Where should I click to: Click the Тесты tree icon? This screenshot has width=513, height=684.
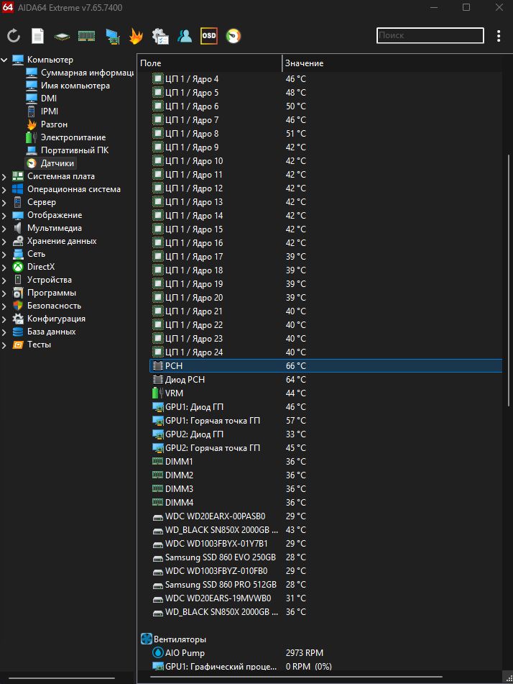click(x=18, y=345)
